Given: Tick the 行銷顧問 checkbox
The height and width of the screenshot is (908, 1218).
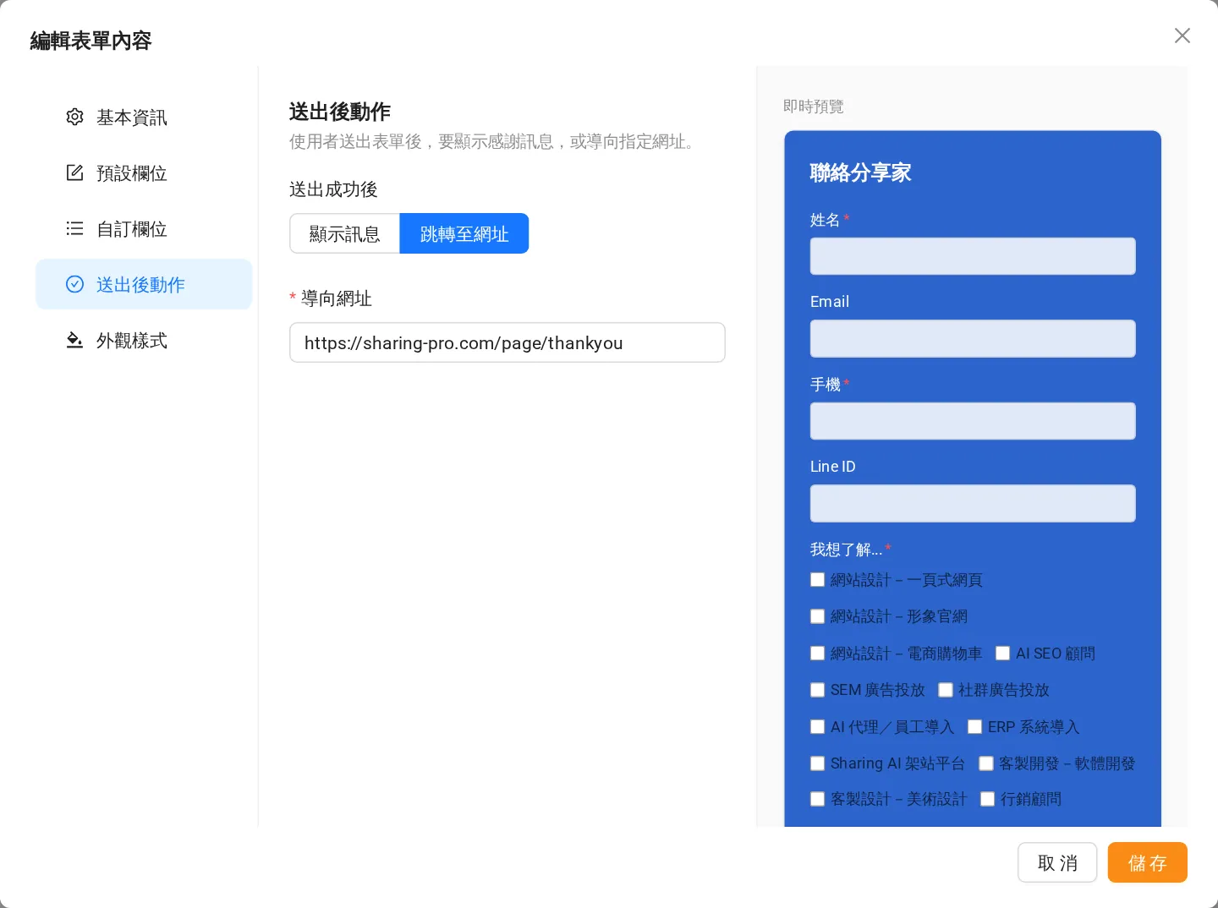Looking at the screenshot, I should (987, 799).
